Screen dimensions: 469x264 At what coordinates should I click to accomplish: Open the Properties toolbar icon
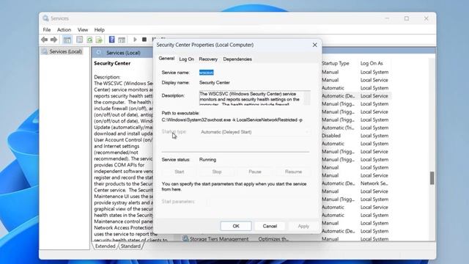pyautogui.click(x=80, y=40)
